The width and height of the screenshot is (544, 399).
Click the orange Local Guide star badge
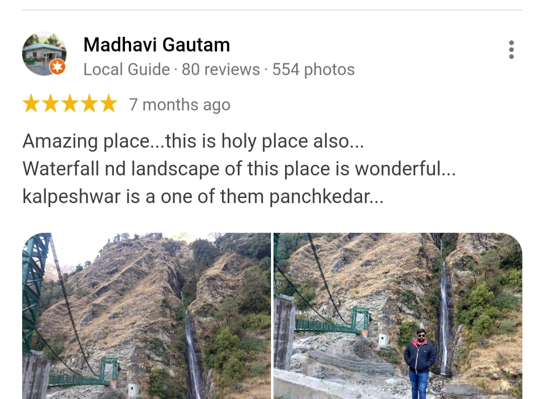(57, 66)
